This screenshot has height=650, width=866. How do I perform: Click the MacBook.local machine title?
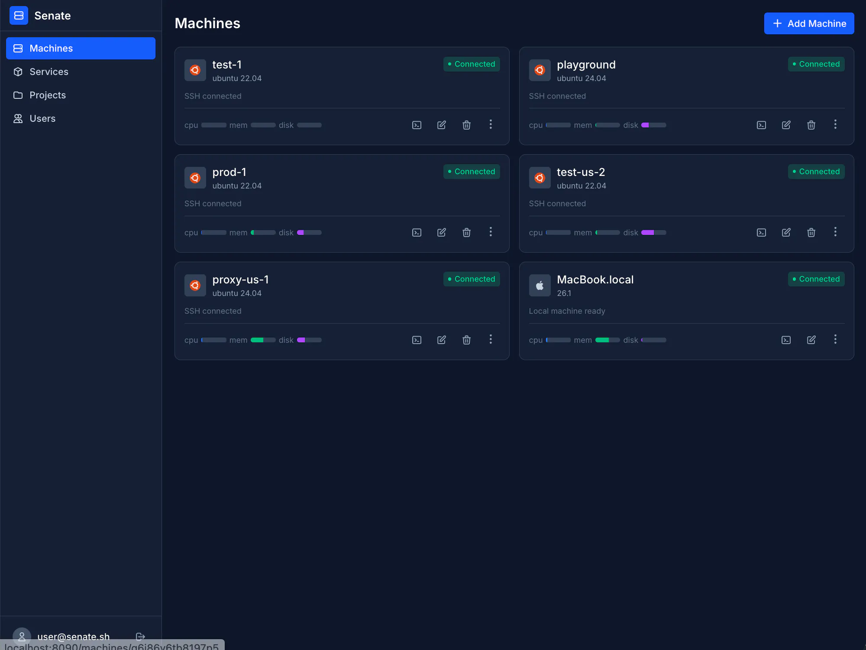point(595,279)
